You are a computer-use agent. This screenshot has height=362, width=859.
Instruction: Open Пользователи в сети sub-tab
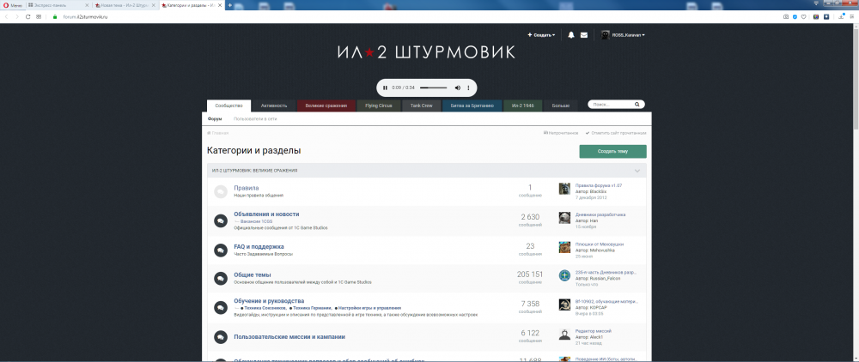(255, 118)
